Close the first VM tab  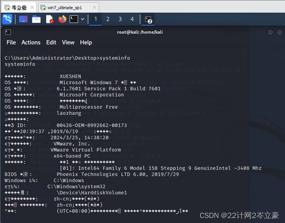(32, 7)
